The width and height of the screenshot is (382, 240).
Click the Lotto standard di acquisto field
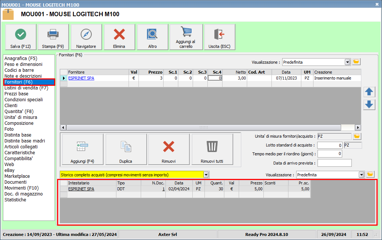(x=330, y=145)
